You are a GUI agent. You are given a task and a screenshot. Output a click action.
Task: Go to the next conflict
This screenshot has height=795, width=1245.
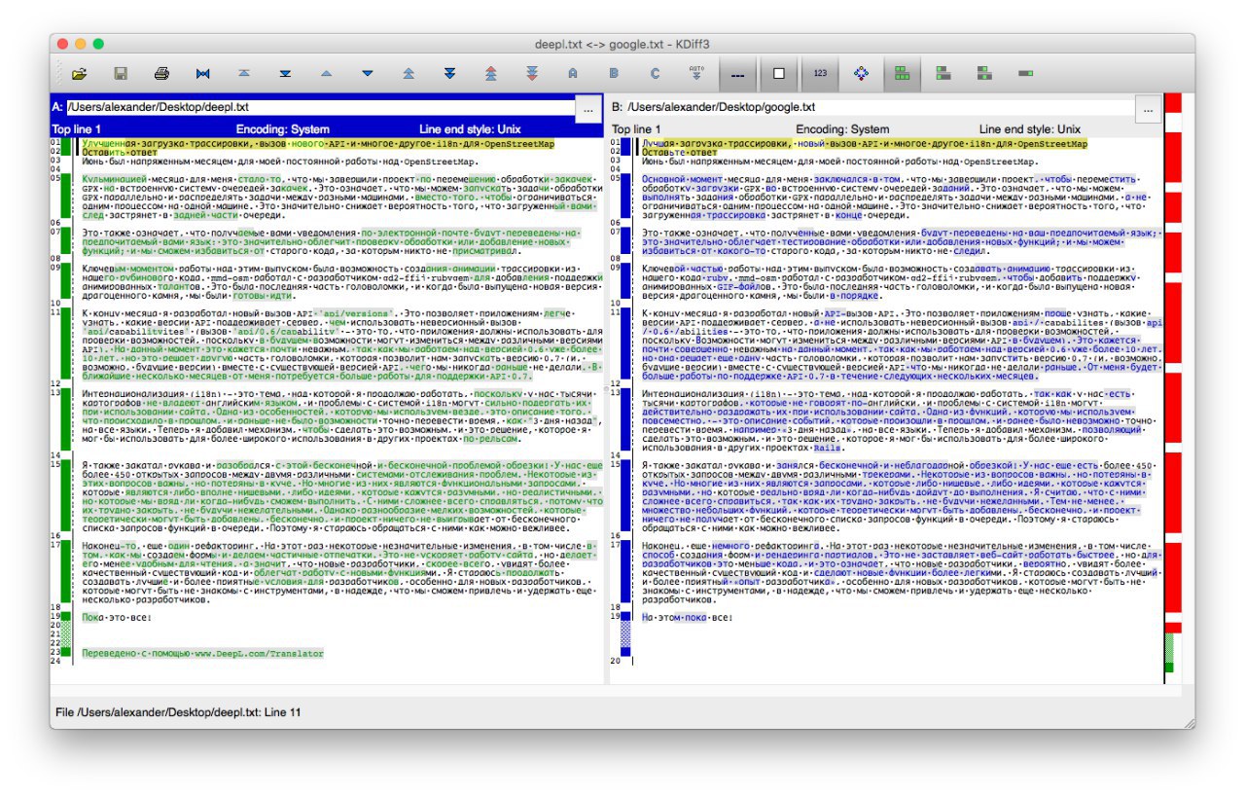[449, 73]
